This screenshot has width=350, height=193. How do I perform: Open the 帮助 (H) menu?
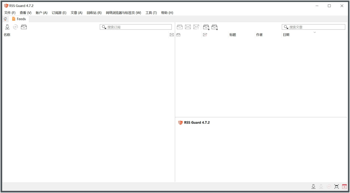click(167, 13)
